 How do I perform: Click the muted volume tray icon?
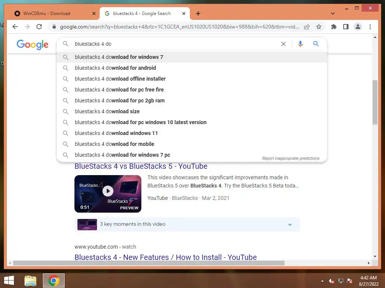(x=332, y=281)
